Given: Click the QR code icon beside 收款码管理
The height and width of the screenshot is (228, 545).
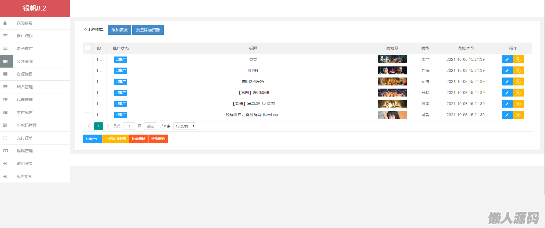Looking at the screenshot, I should 5,125.
